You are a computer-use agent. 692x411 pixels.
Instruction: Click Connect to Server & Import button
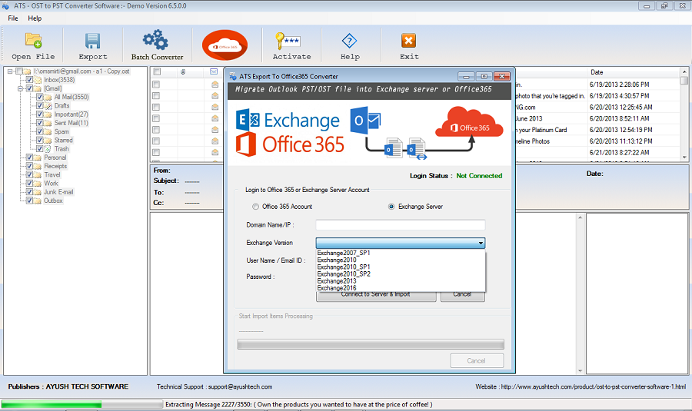tap(376, 294)
